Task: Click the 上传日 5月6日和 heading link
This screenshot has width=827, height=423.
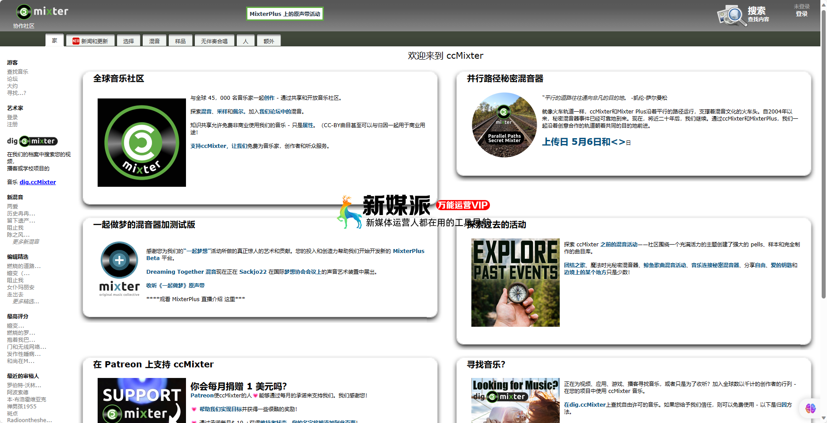Action: coord(584,142)
